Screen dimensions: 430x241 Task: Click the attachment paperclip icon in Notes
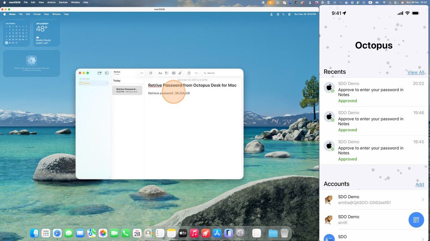point(180,73)
